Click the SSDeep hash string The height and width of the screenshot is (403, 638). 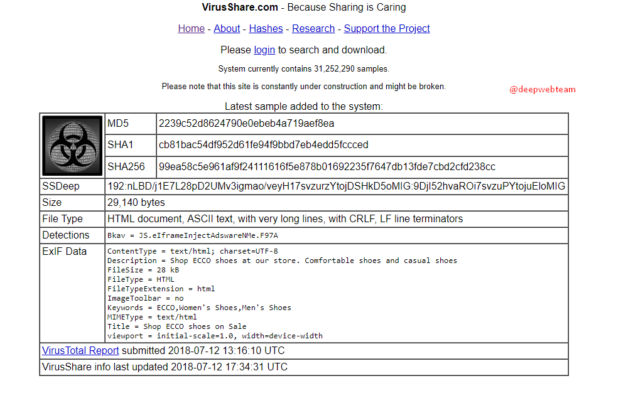tap(336, 186)
